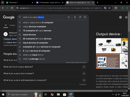The height and width of the screenshot is (97, 130).
Task: Open Copilot from the taskbar
Action: point(52,95)
